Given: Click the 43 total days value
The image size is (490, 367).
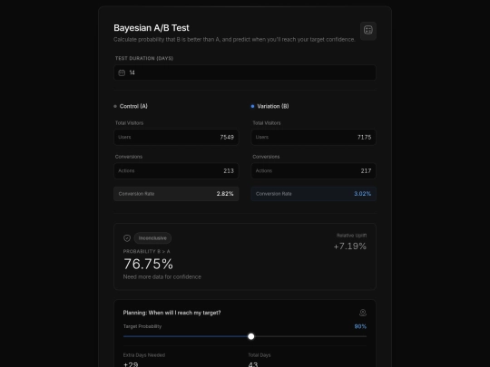Looking at the screenshot, I should (253, 364).
